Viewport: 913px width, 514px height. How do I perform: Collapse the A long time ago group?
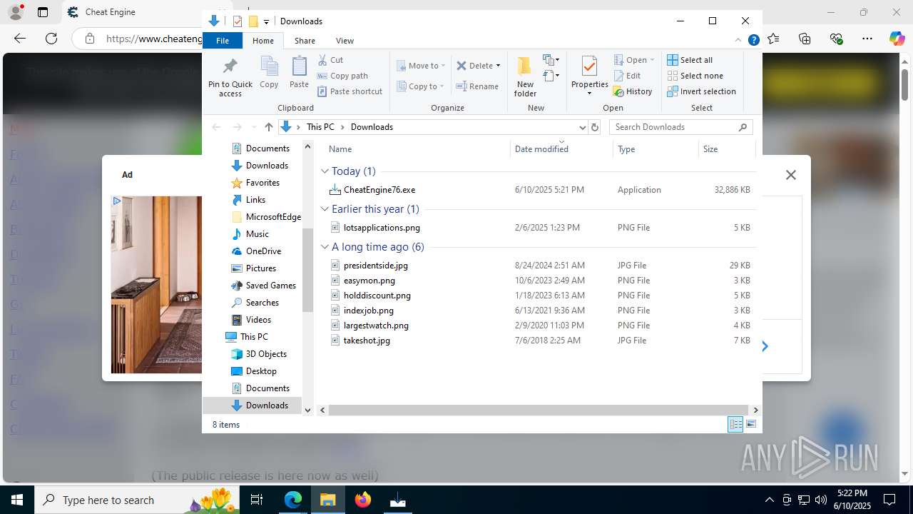coord(325,247)
